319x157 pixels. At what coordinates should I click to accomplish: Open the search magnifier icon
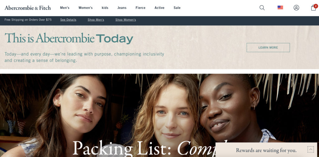tap(262, 8)
